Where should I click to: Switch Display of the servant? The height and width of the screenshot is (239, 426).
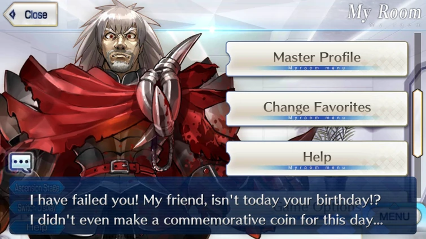pos(37,208)
